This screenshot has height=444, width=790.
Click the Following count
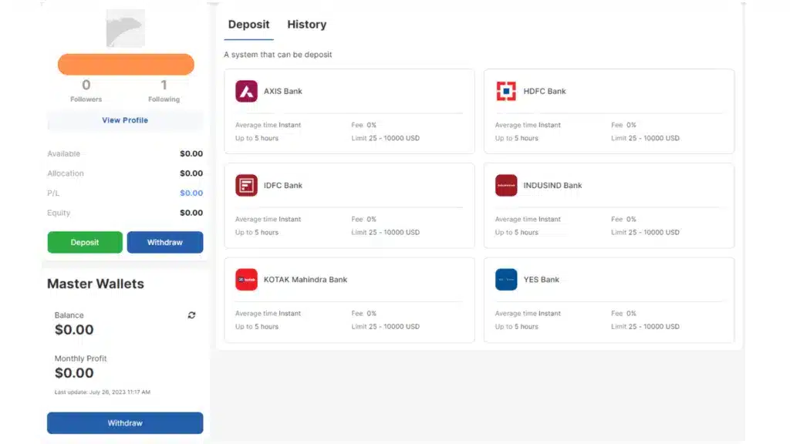click(x=164, y=85)
